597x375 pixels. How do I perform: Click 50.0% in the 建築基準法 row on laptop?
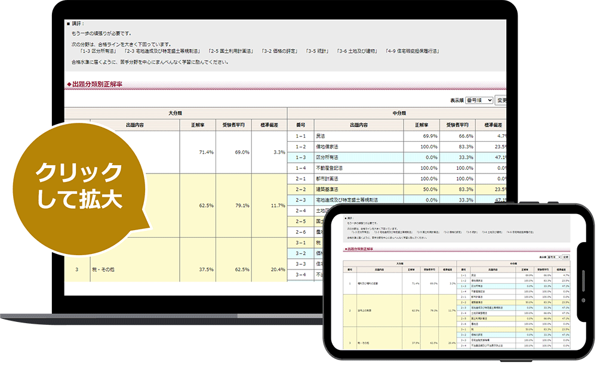tap(430, 190)
